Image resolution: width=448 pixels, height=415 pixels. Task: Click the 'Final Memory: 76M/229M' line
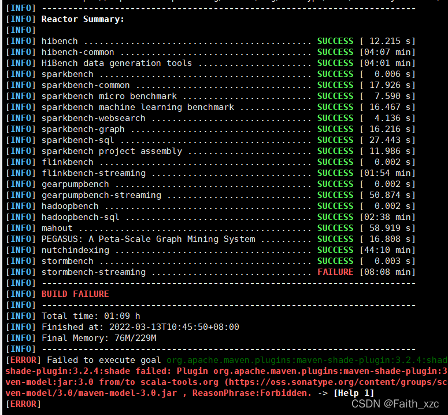click(x=99, y=338)
